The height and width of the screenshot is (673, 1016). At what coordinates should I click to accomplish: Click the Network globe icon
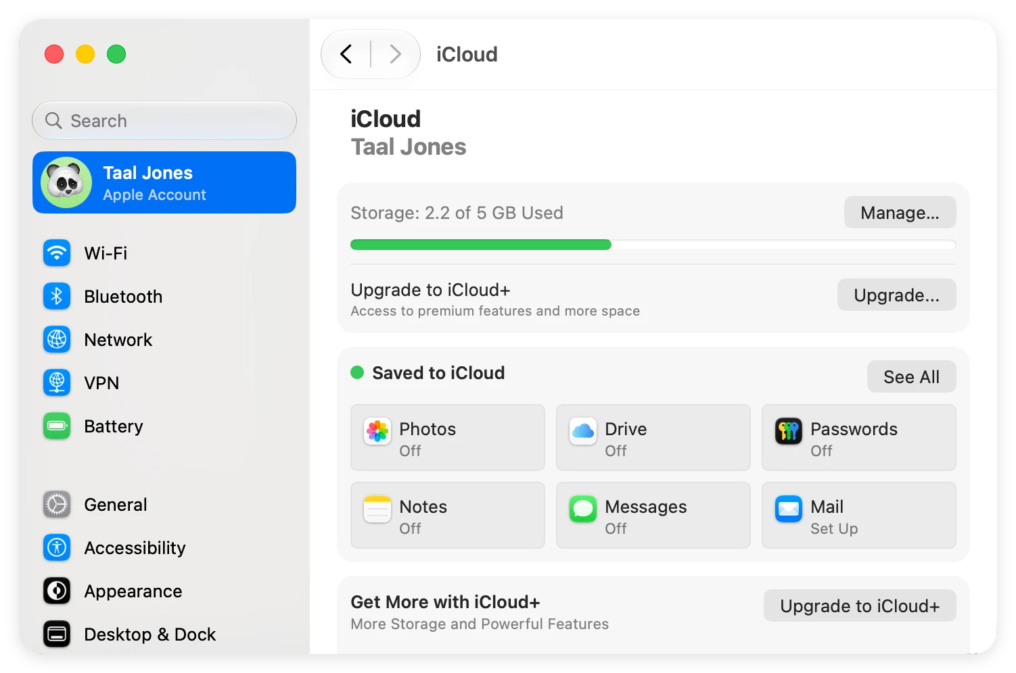coord(57,340)
